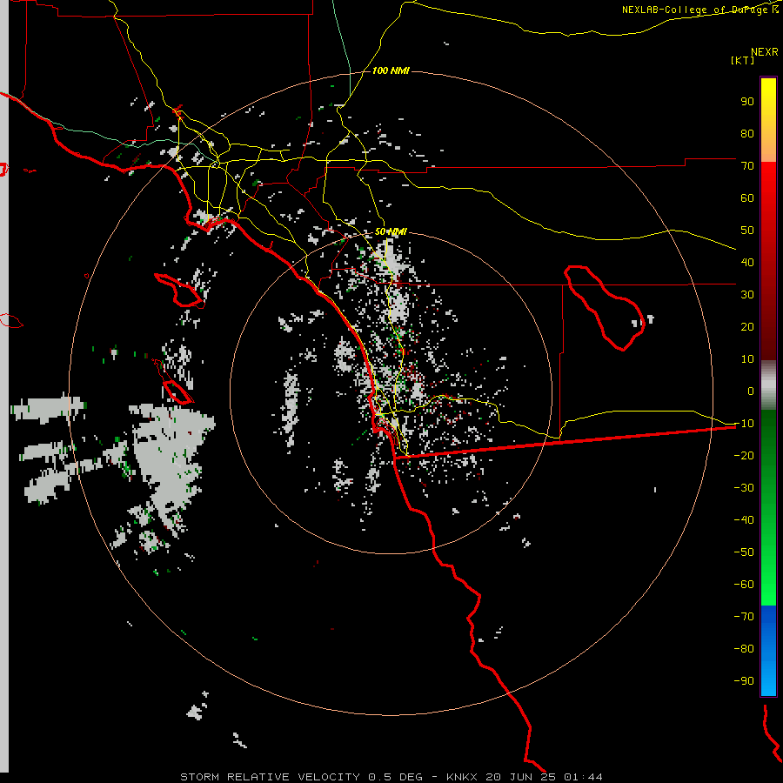Click the 10 value on the velocity scale
This screenshot has width=783, height=783.
tap(747, 359)
